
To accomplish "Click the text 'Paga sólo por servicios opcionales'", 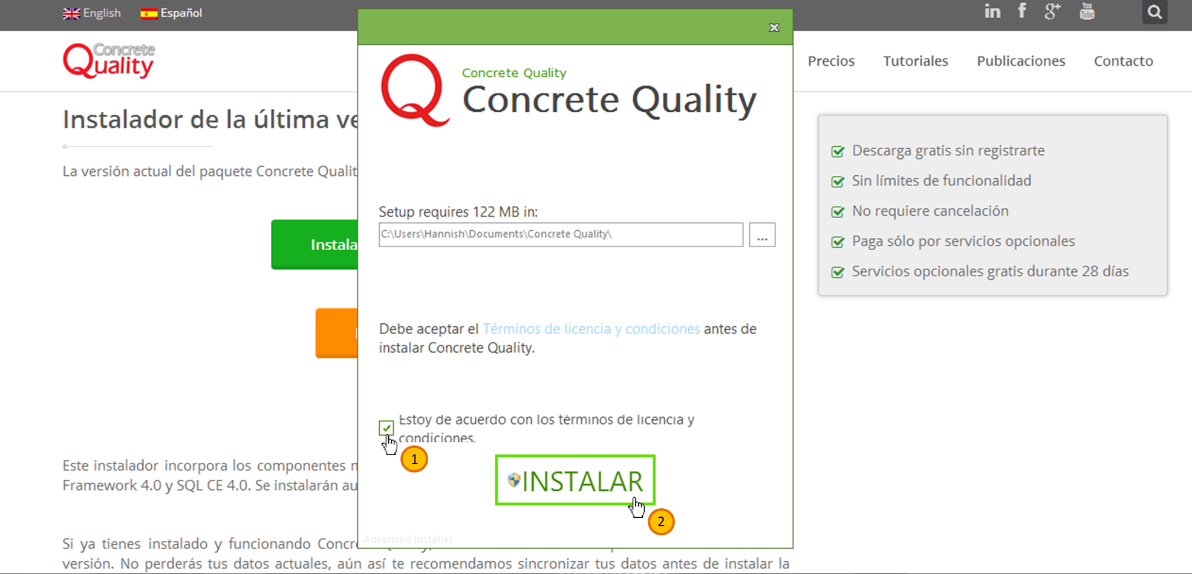I will (963, 241).
